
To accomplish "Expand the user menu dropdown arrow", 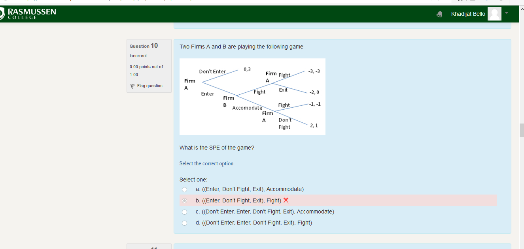I will pyautogui.click(x=506, y=13).
